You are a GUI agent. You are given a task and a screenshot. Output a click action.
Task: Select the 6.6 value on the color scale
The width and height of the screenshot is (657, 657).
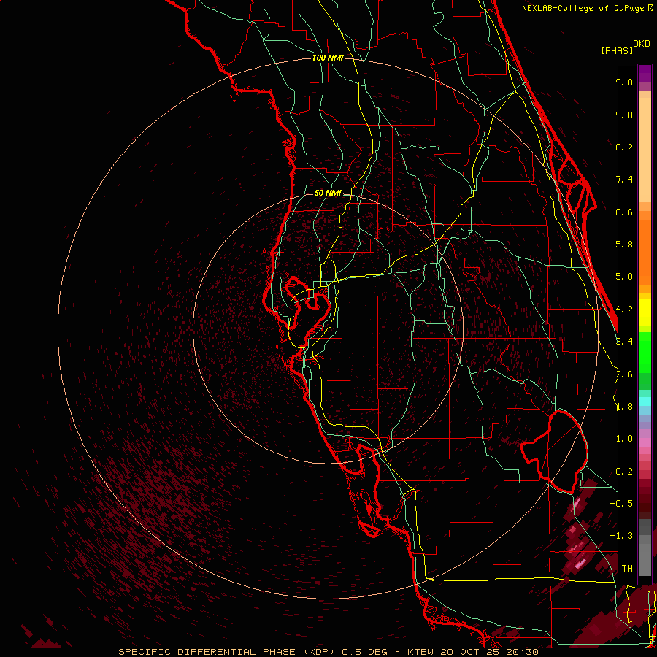pos(624,212)
